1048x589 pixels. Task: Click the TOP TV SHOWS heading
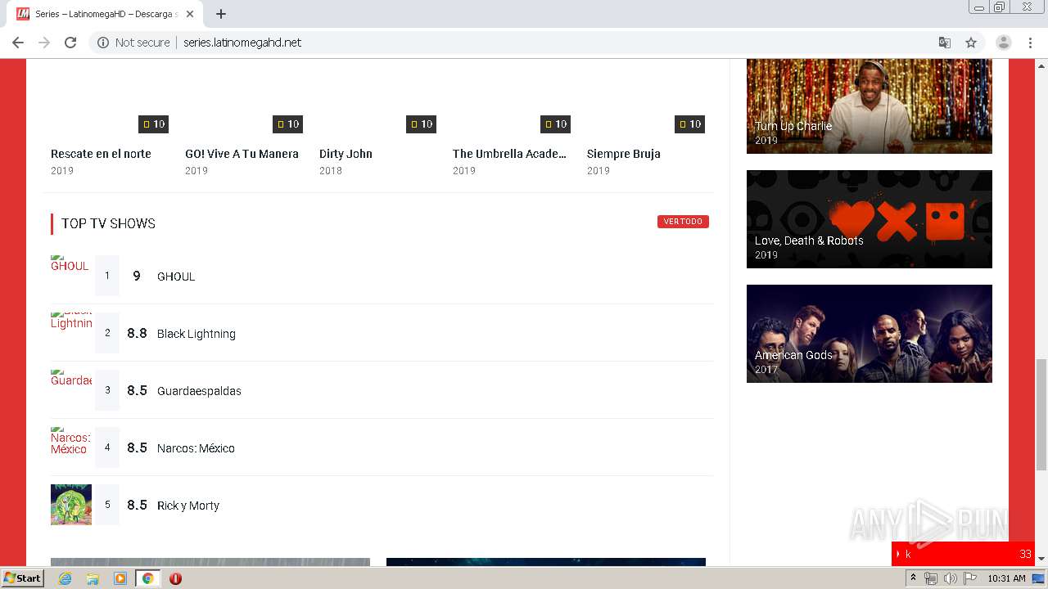(x=108, y=223)
